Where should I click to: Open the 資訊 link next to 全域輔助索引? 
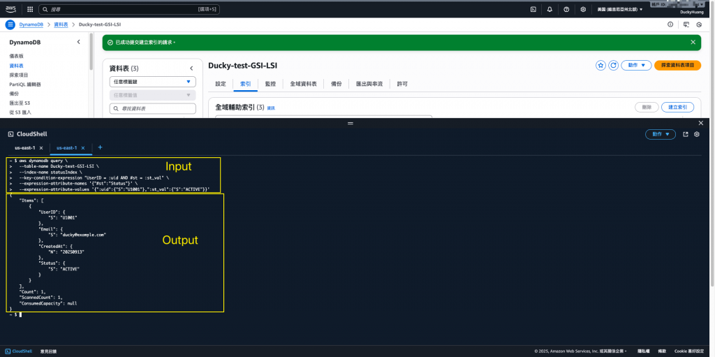[271, 108]
